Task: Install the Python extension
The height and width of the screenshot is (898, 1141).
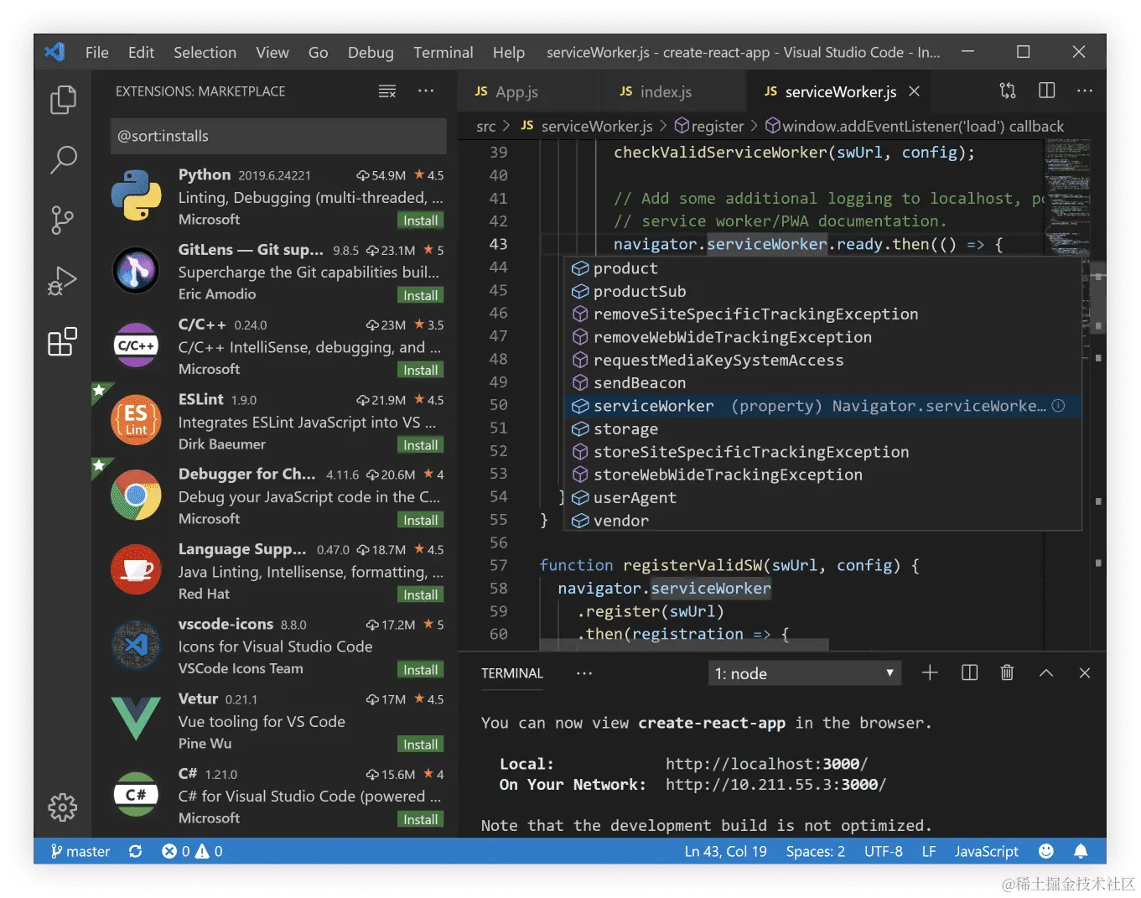Action: 420,220
